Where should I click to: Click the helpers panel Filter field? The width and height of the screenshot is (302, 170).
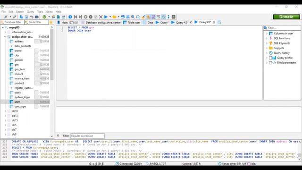tap(284, 28)
